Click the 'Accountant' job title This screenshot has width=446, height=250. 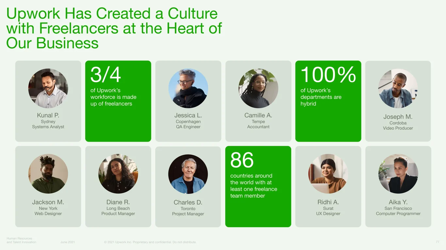(x=258, y=127)
